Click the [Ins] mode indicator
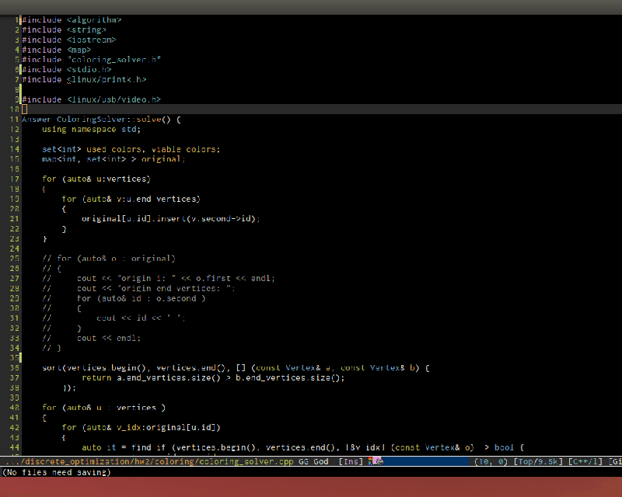The height and width of the screenshot is (497, 622). [x=351, y=461]
